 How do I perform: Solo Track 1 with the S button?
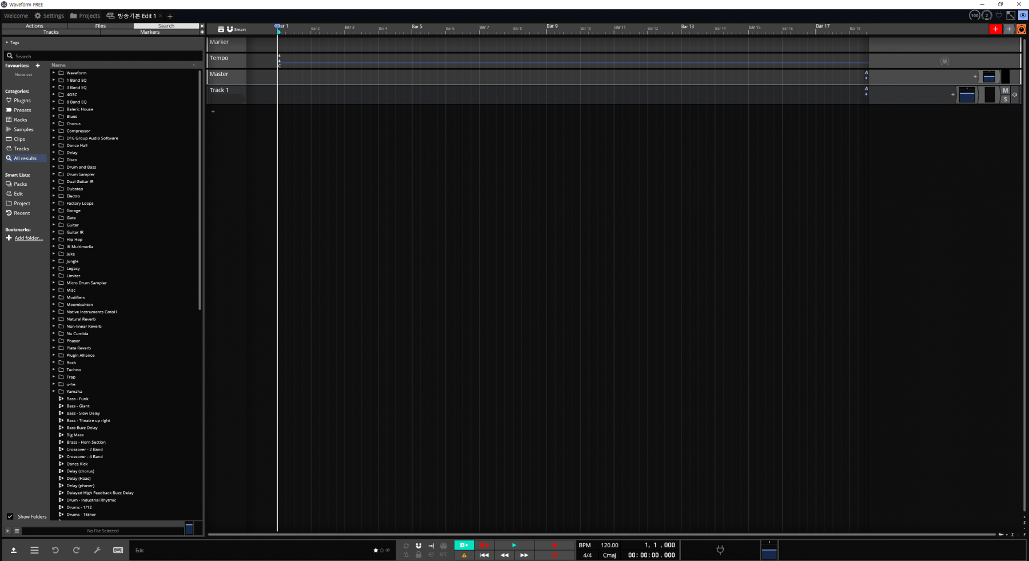tap(1006, 99)
